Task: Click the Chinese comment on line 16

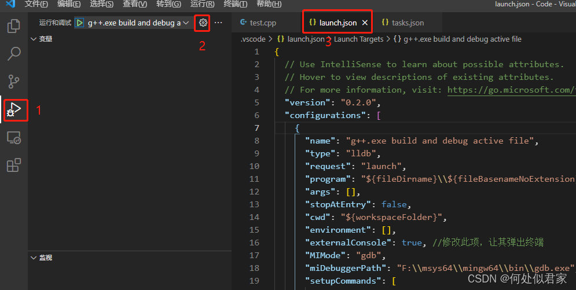Action: [488, 243]
